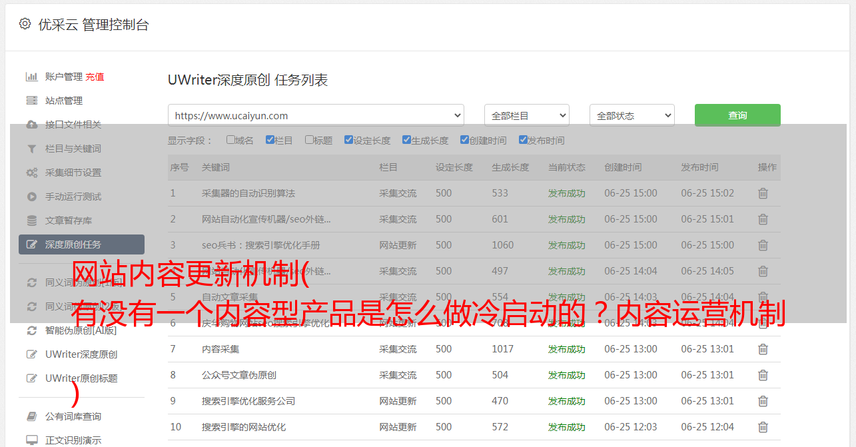The height and width of the screenshot is (447, 856).
Task: Click publish time 06-25 15:02
Action: coord(707,193)
